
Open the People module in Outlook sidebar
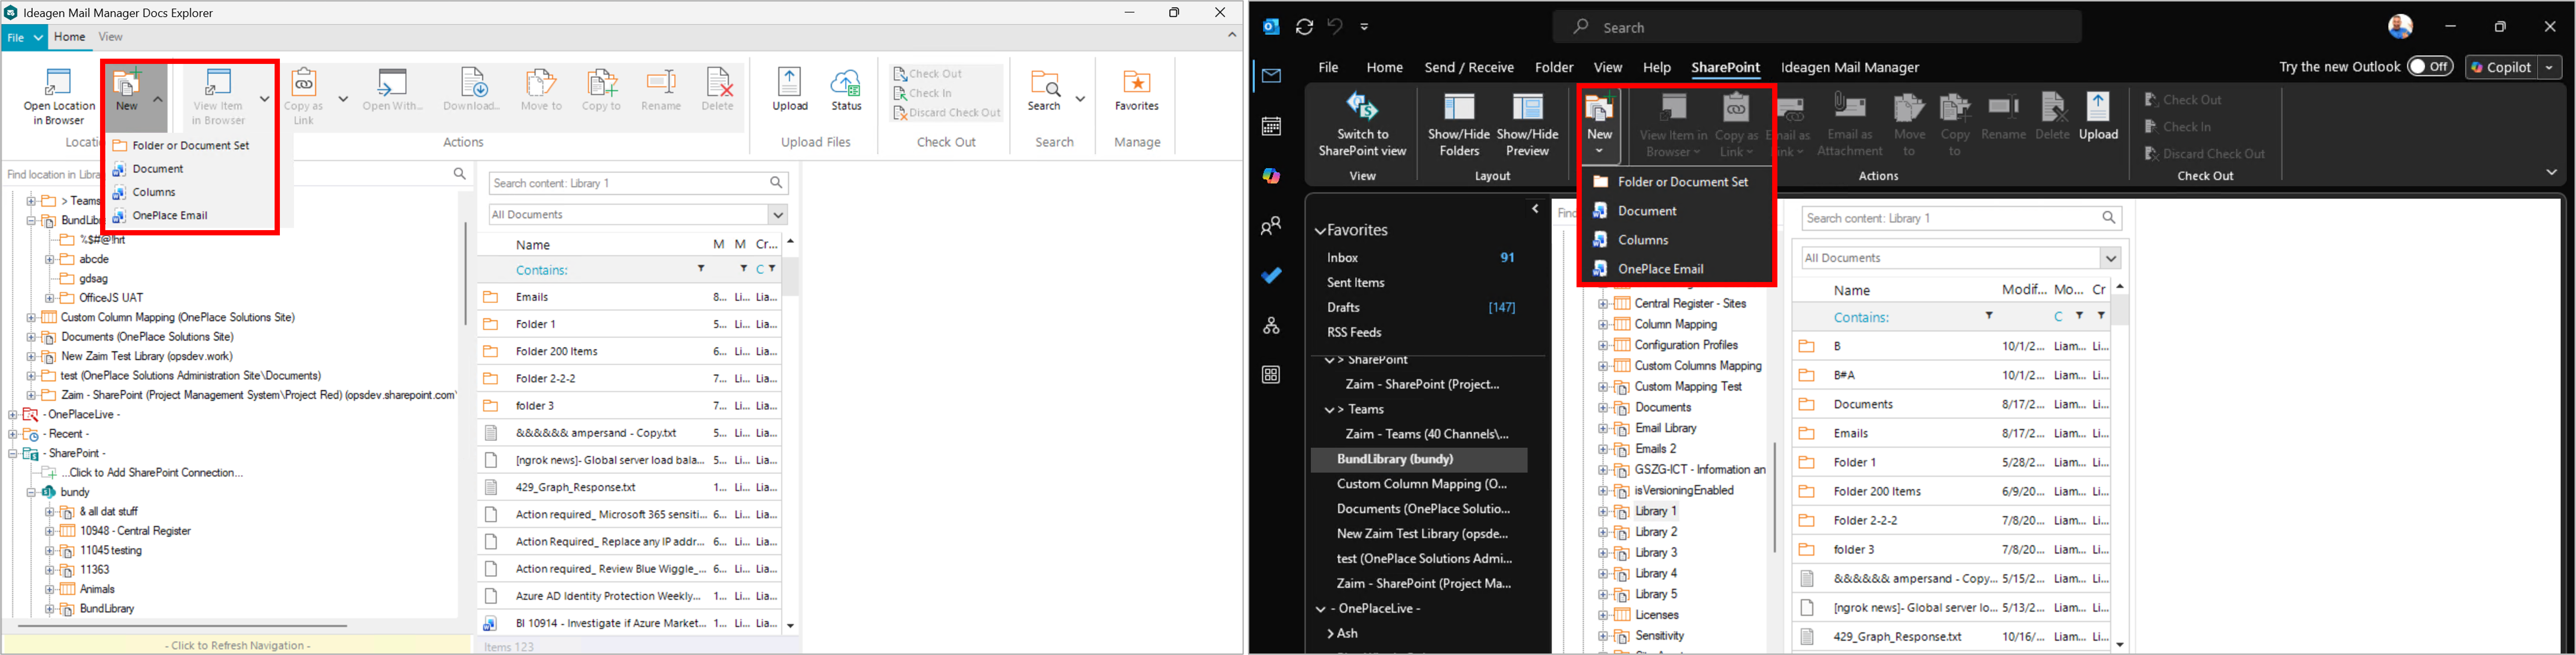tap(1271, 226)
